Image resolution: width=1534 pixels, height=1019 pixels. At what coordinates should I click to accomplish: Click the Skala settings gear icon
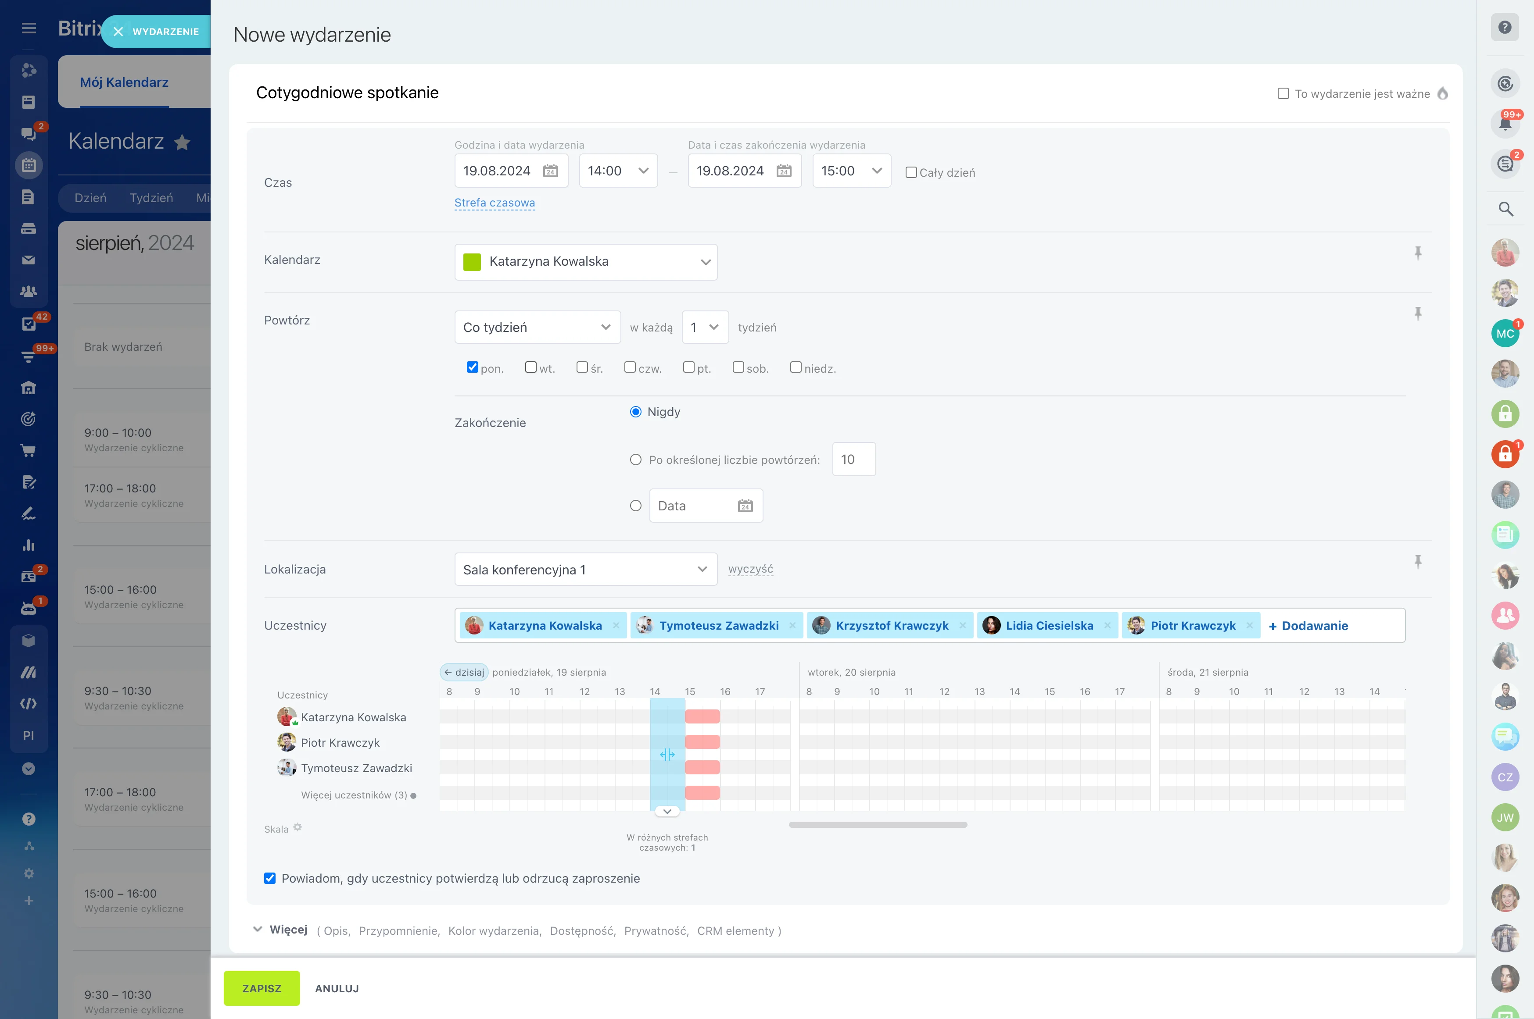[298, 827]
